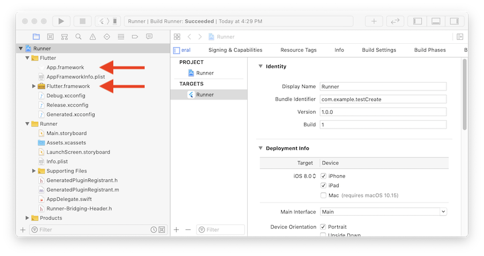Toggle the Navigator panel visibility
Viewport: 484px width, 256px height.
(x=417, y=21)
